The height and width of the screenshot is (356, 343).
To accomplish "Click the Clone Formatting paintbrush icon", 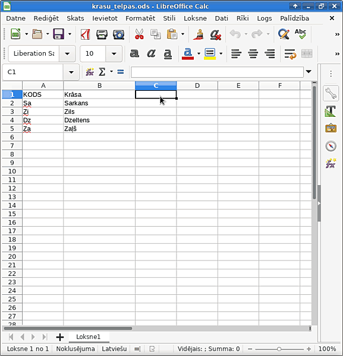I will tap(199, 34).
